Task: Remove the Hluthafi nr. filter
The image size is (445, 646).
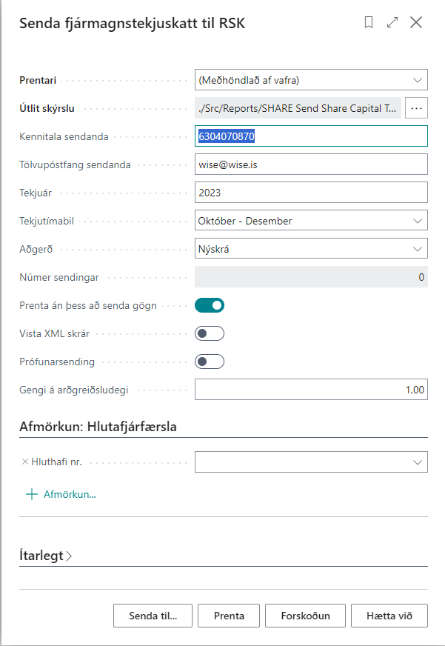Action: click(24, 462)
